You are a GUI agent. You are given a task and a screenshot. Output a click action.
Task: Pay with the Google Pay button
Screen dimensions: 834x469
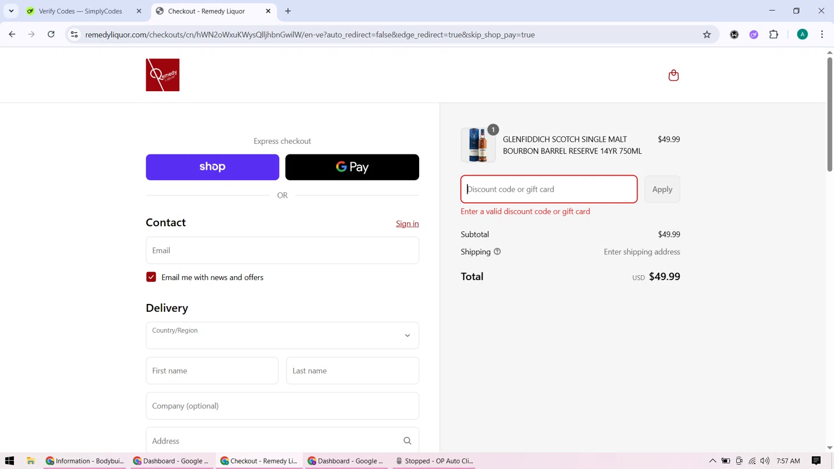[352, 167]
